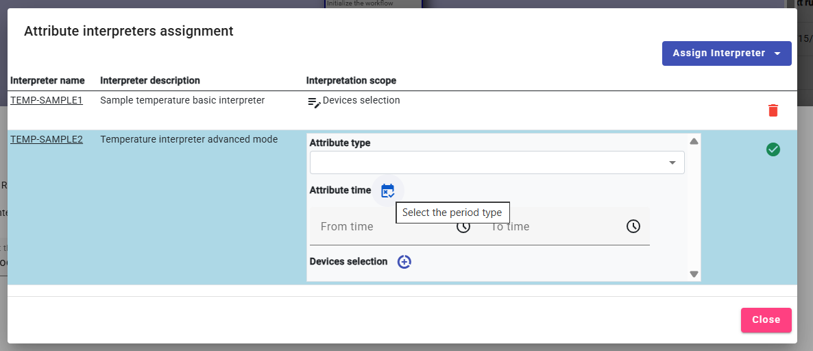Select the period type calendar icon
This screenshot has height=351, width=813.
coord(387,191)
